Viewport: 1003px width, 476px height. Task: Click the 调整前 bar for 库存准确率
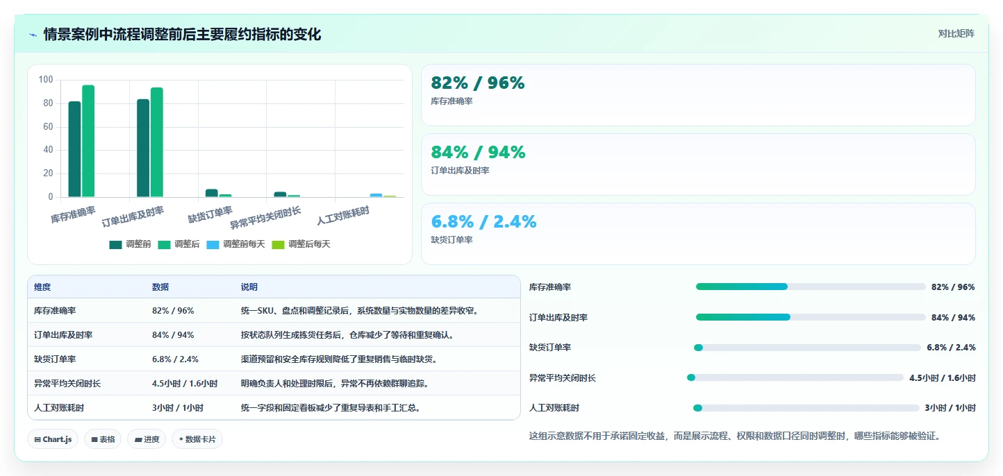tap(74, 149)
